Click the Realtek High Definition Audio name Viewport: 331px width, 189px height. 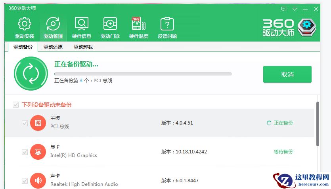click(x=84, y=184)
